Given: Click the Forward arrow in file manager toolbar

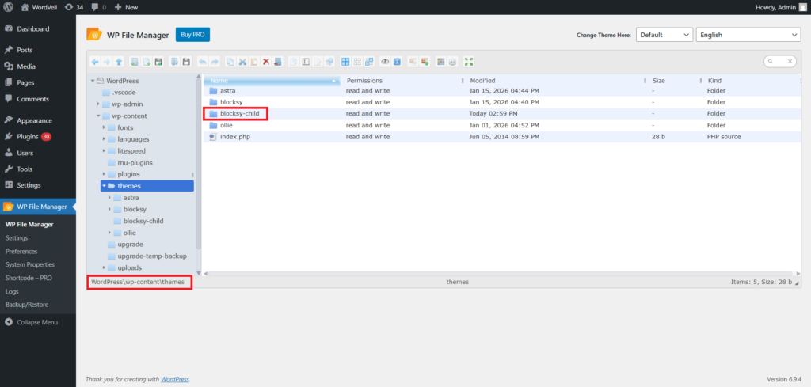Looking at the screenshot, I should coord(107,62).
